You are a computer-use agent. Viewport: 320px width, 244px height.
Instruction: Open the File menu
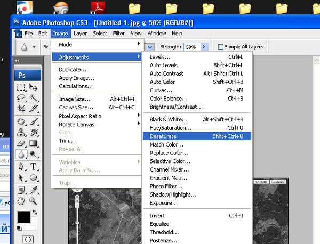(29, 34)
